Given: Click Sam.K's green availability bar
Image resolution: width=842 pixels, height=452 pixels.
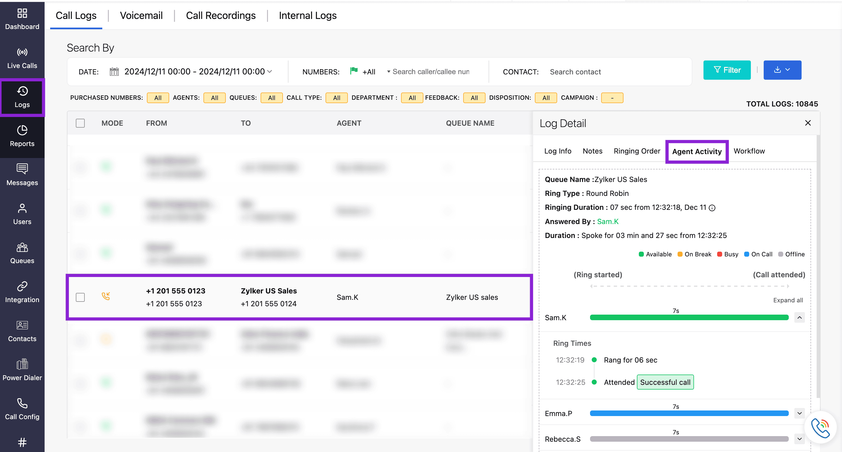Looking at the screenshot, I should pos(689,317).
